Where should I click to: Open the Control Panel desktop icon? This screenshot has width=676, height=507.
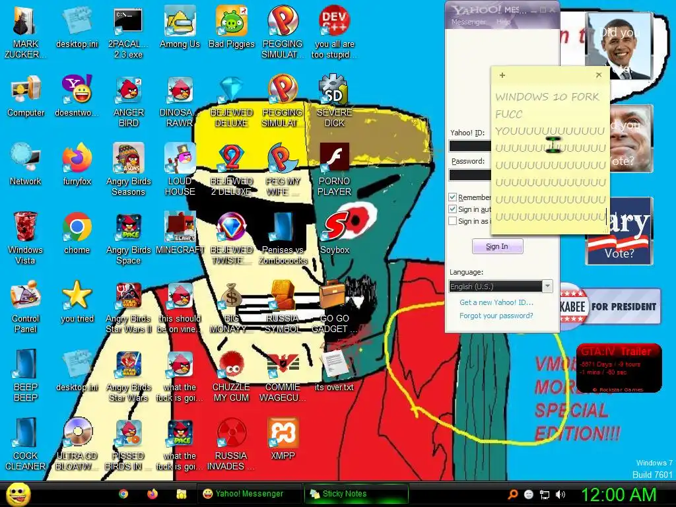click(x=26, y=306)
